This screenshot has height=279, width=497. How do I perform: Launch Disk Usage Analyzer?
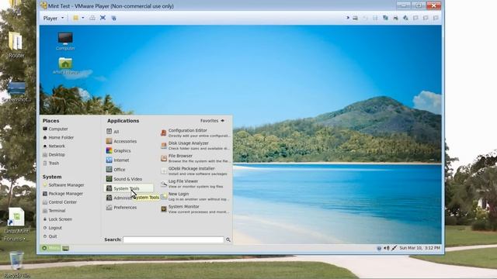click(195, 146)
